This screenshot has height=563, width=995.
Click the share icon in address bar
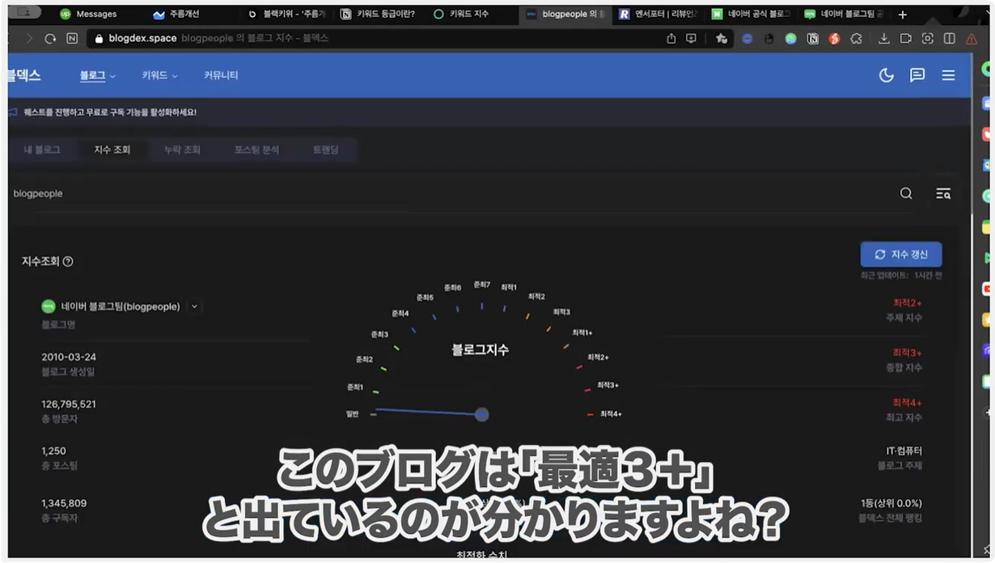click(x=671, y=38)
